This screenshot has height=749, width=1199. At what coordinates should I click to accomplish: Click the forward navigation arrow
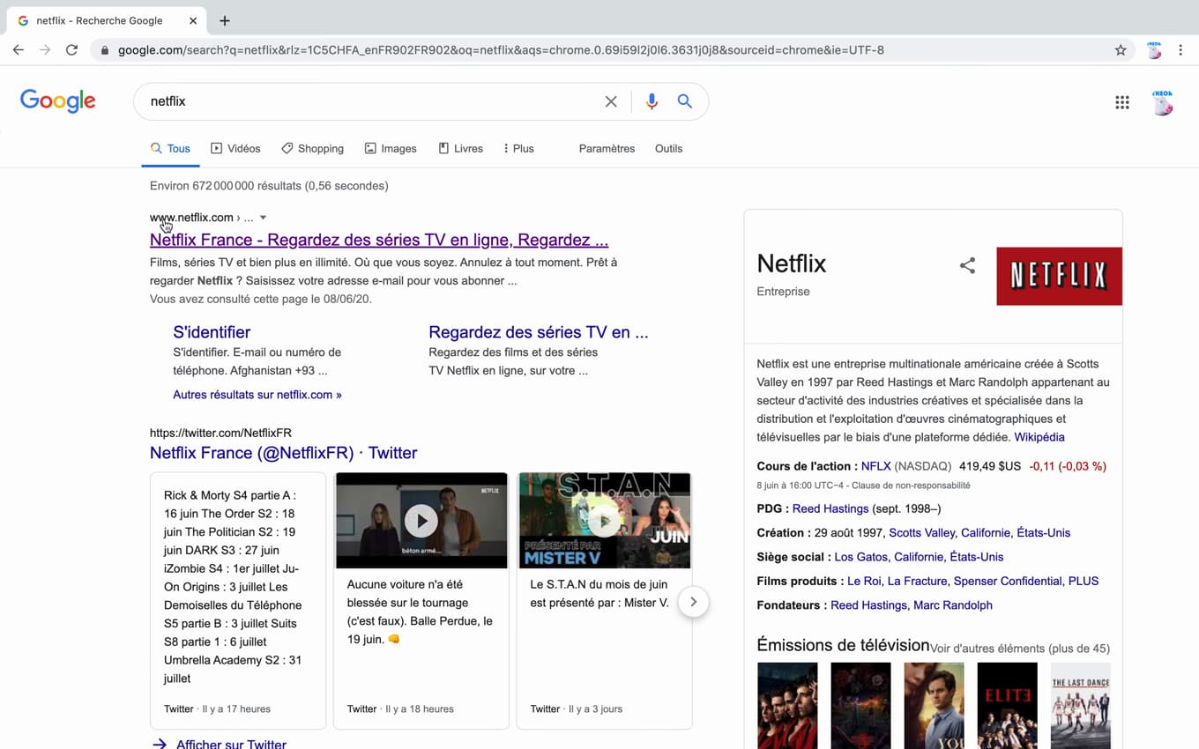(45, 50)
